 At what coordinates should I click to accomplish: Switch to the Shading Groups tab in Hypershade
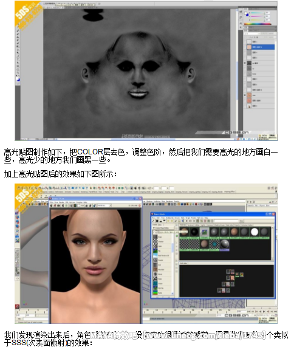pos(219,225)
